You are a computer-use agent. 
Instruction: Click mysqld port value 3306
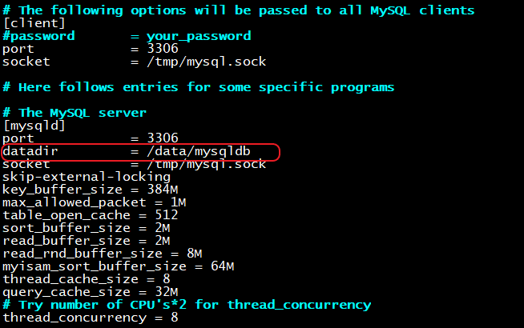[163, 138]
